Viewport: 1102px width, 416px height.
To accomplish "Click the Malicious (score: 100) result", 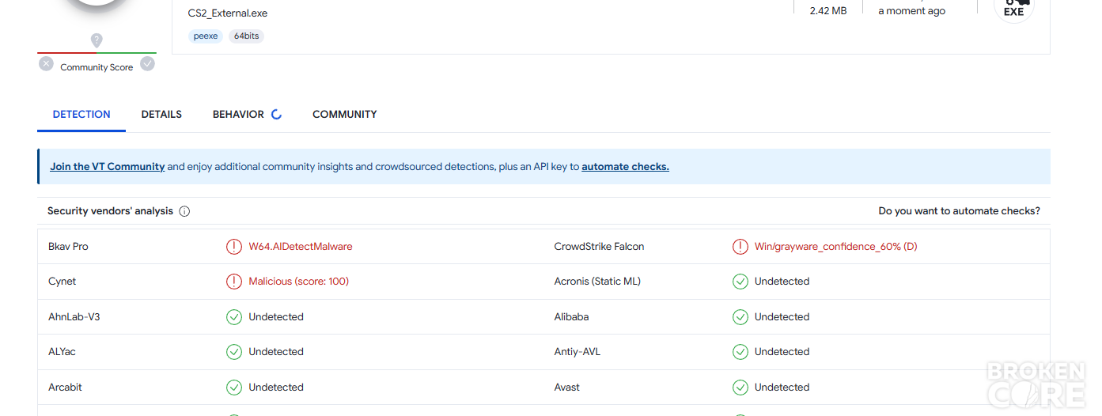I will pos(299,282).
